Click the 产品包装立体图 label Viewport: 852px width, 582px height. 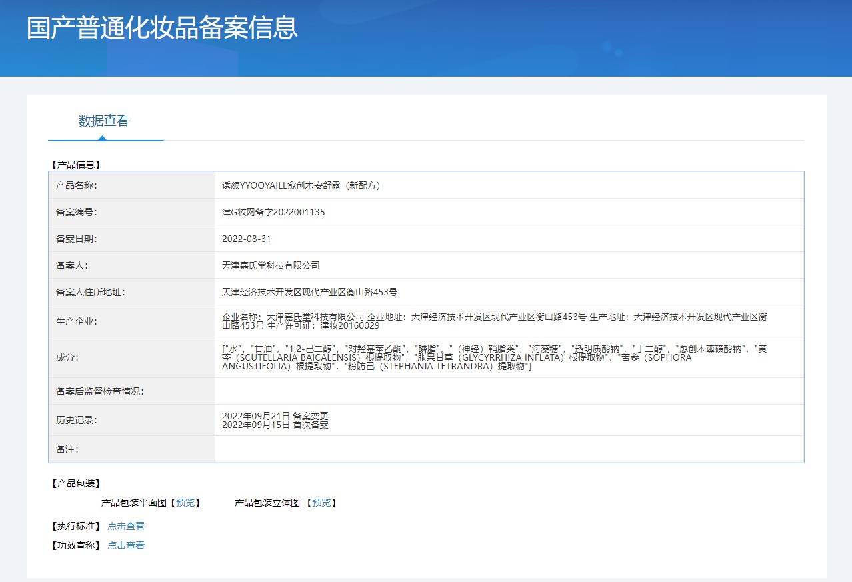[x=267, y=503]
